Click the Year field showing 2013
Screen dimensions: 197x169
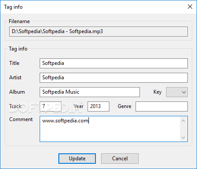[x=98, y=106]
